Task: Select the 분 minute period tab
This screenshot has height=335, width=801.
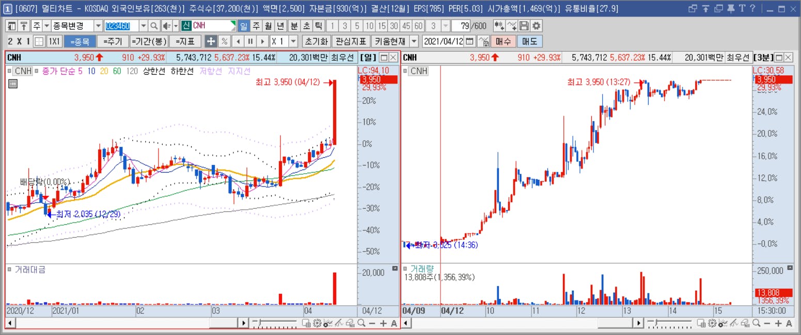Action: (294, 26)
